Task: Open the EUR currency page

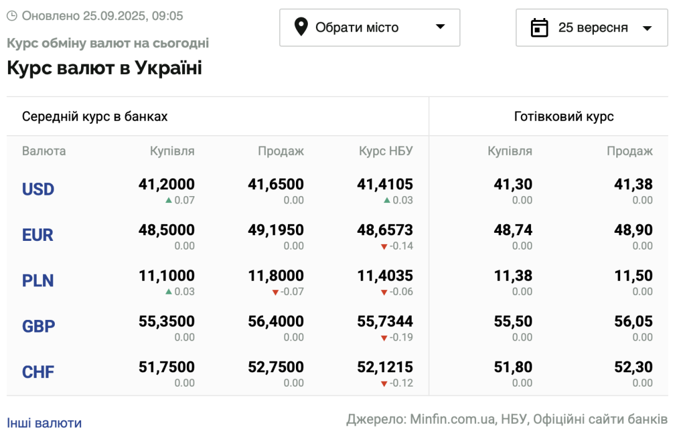Action: (37, 235)
